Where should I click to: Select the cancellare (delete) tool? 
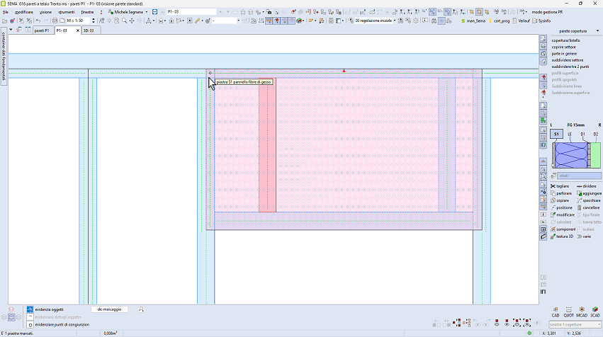point(591,207)
